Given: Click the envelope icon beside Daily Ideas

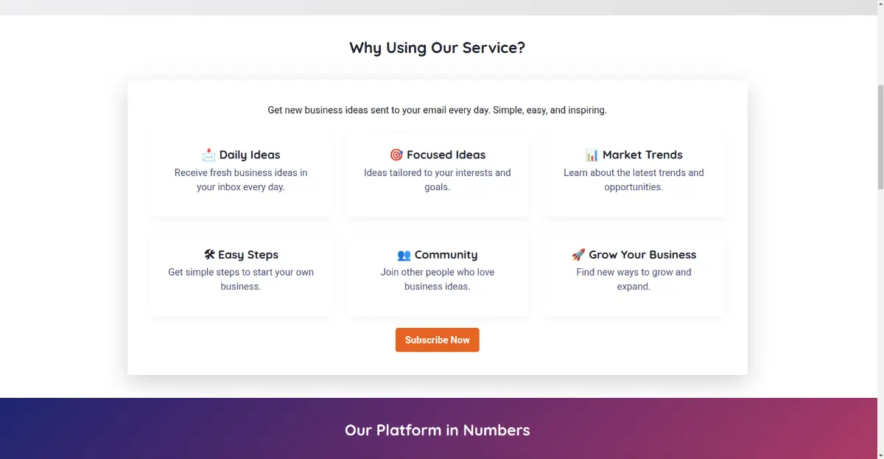Looking at the screenshot, I should [x=208, y=155].
